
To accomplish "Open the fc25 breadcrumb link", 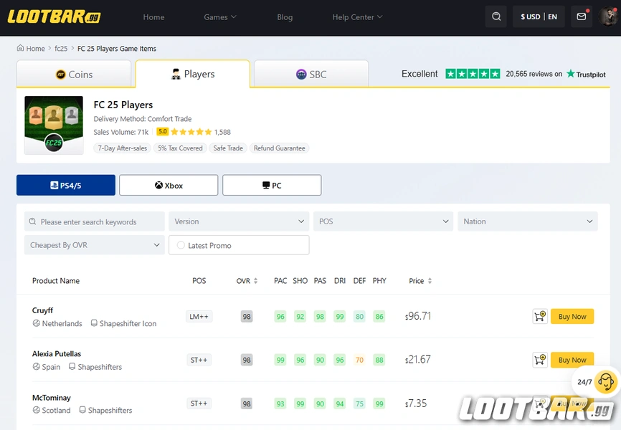I will [x=61, y=48].
